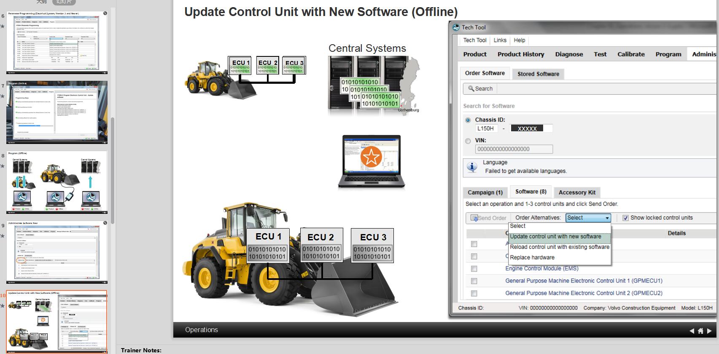Image resolution: width=719 pixels, height=354 pixels.
Task: Switch to the Diagnose tab
Action: [x=569, y=54]
